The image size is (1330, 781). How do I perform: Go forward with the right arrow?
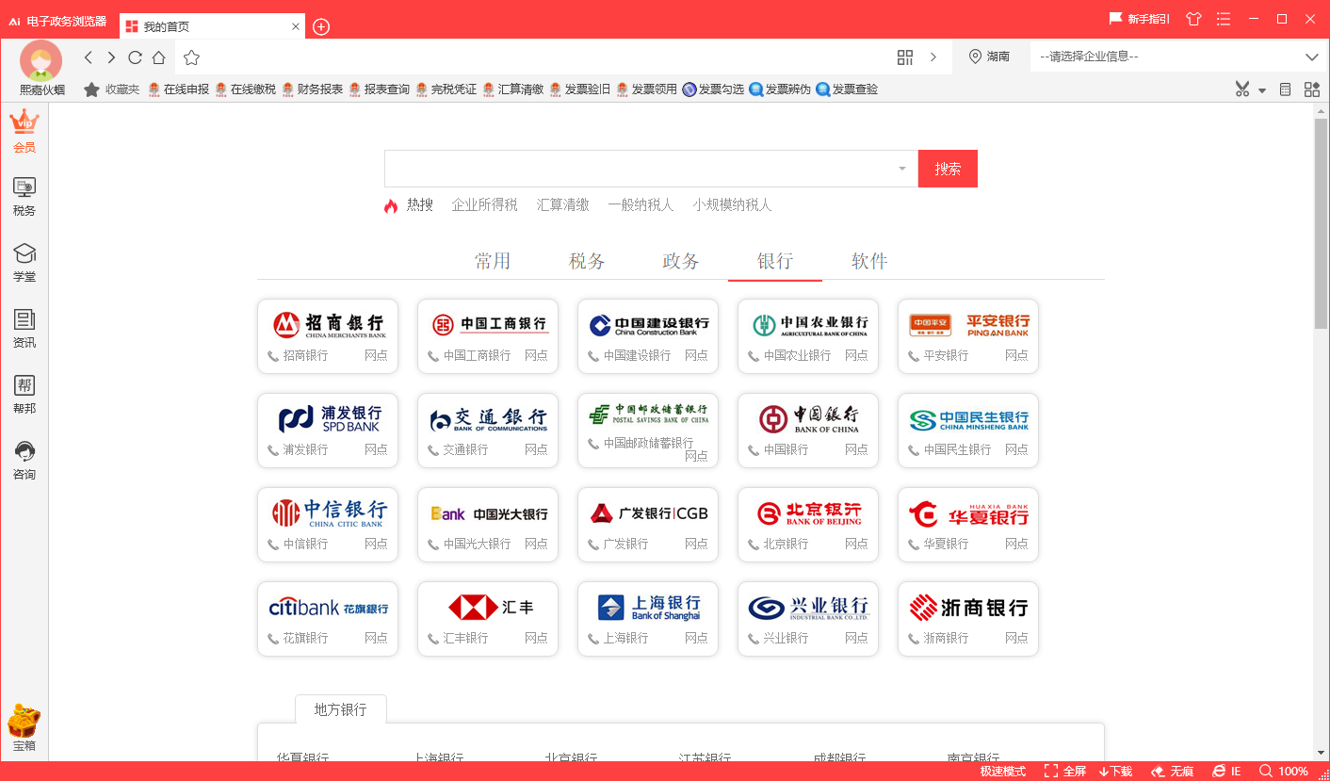[111, 57]
